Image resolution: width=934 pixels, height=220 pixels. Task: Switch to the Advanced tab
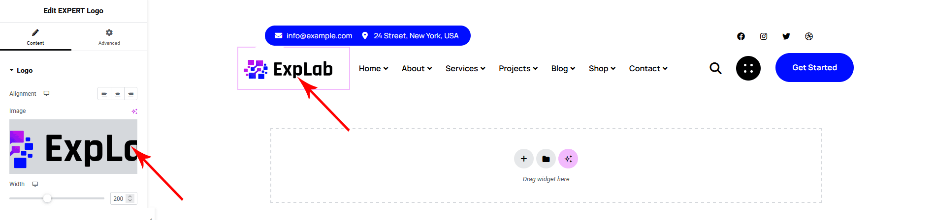(109, 37)
